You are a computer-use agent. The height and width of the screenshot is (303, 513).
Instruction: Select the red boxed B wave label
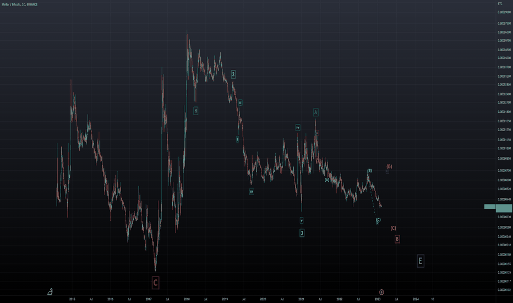pyautogui.click(x=397, y=239)
